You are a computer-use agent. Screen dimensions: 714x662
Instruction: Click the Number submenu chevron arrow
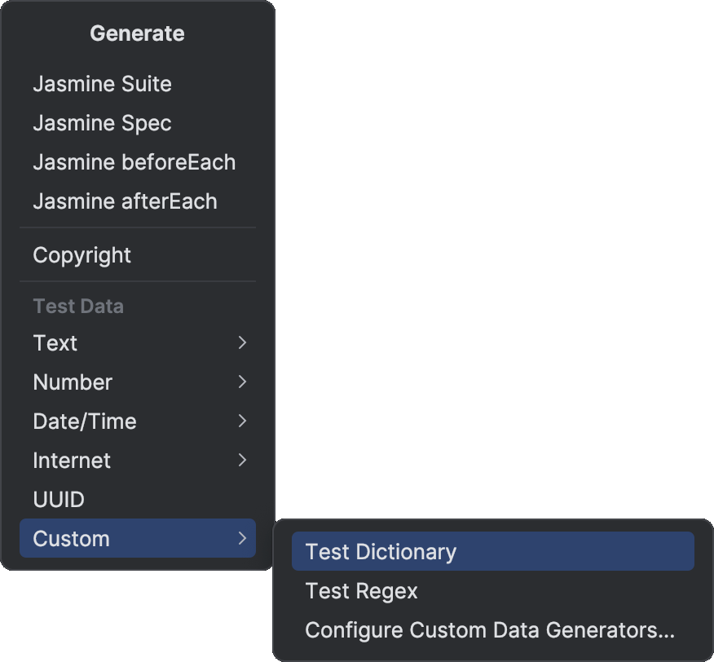coord(242,382)
